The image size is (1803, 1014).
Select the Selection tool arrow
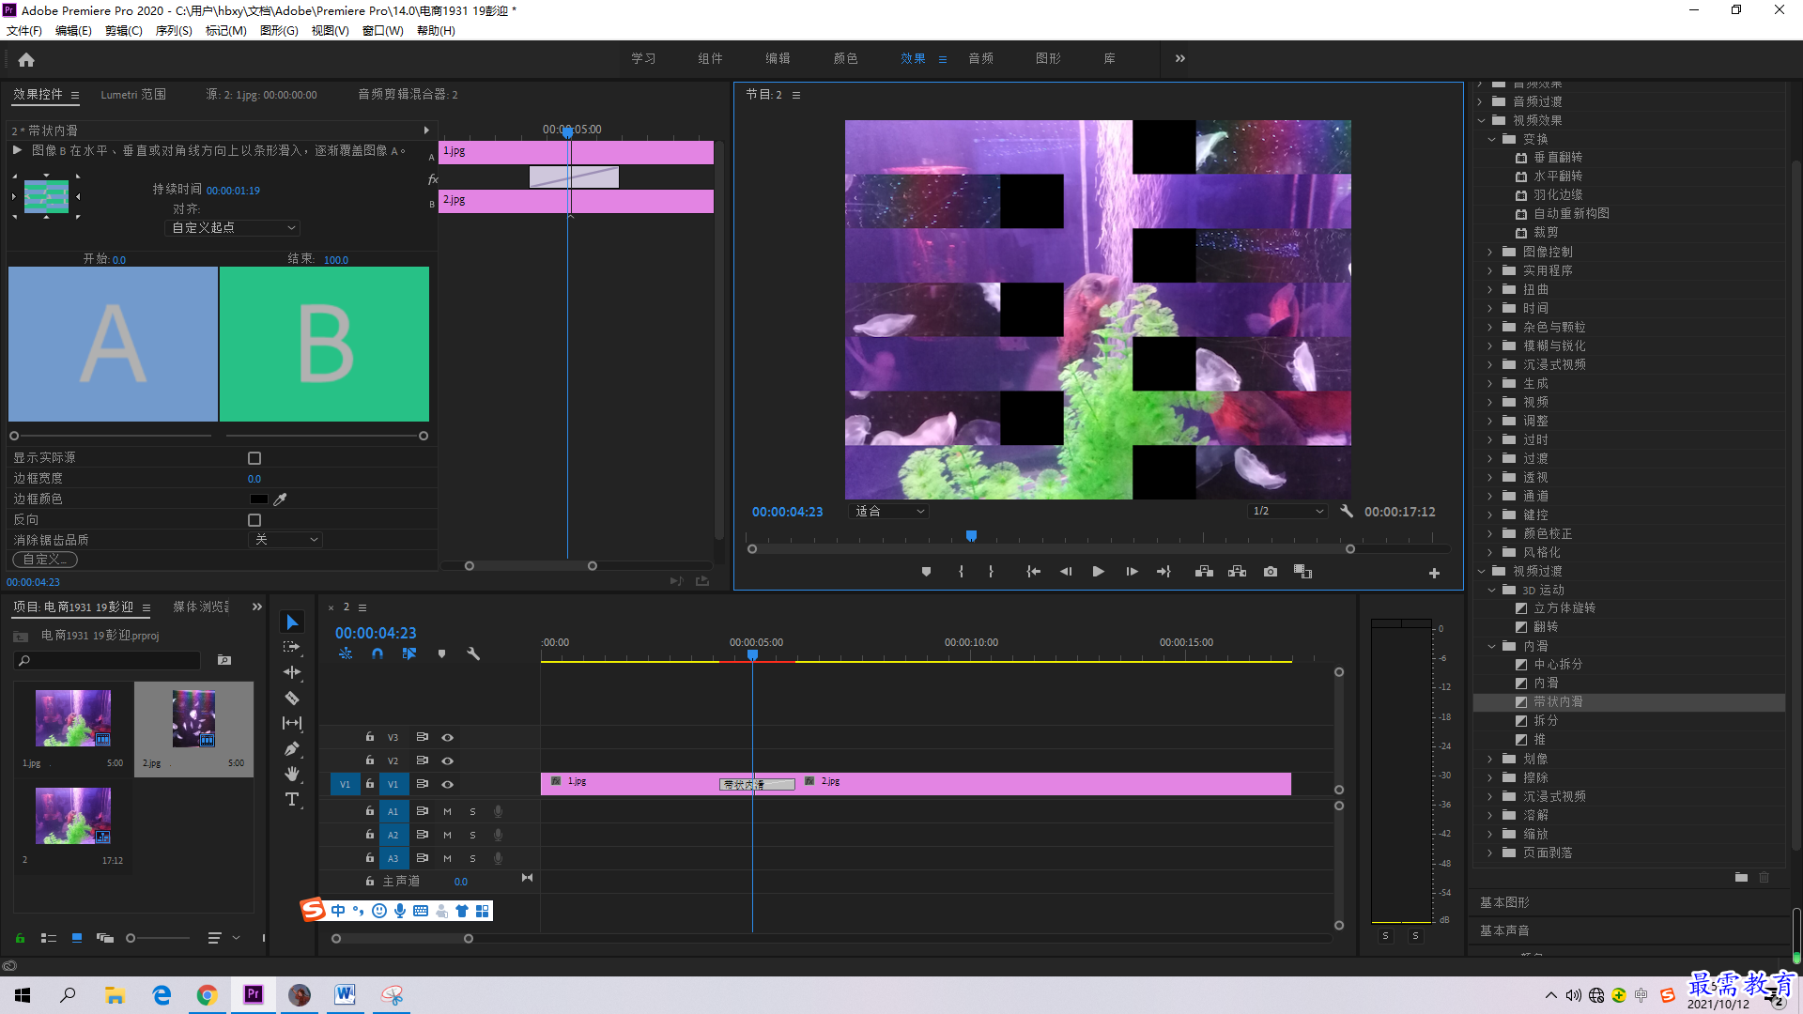tap(292, 622)
